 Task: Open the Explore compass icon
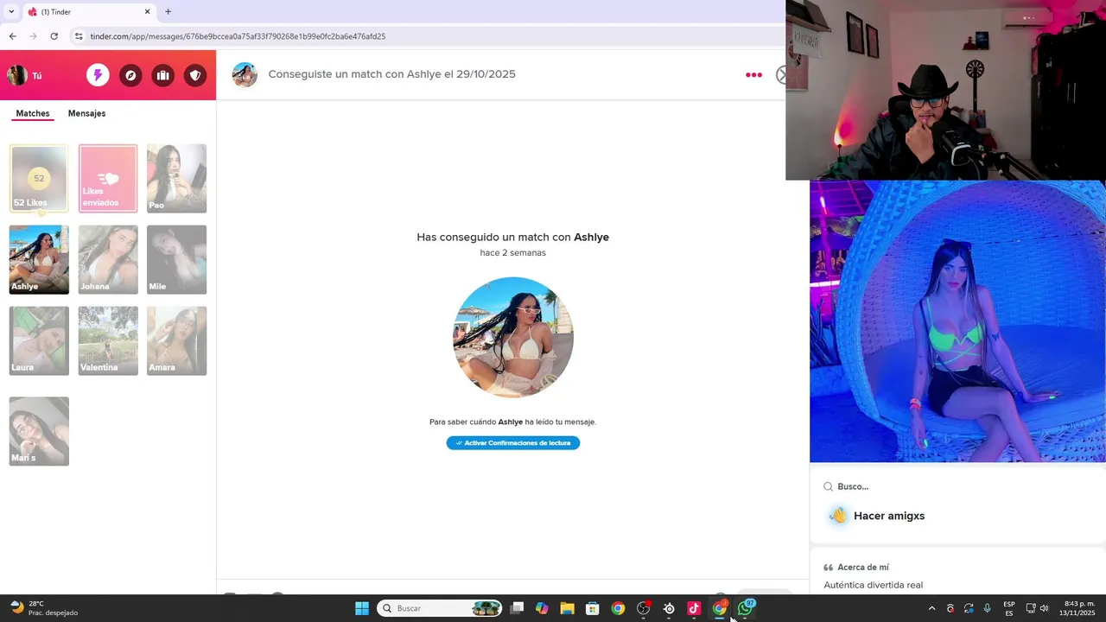pyautogui.click(x=130, y=75)
